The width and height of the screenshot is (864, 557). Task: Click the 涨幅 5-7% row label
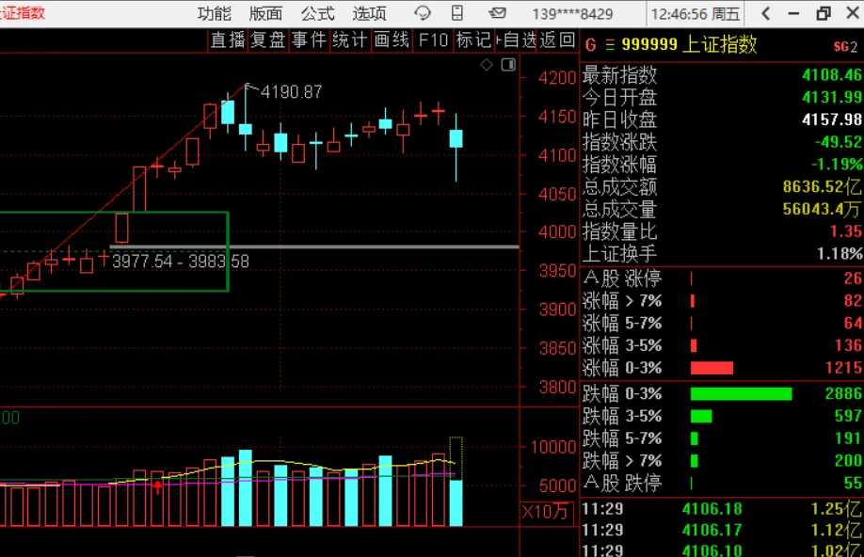(622, 323)
